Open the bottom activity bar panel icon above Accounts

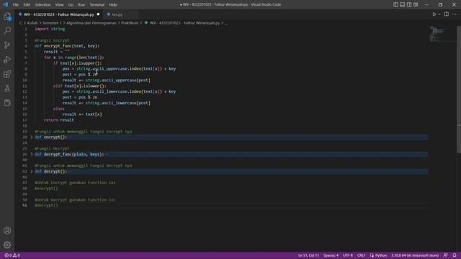click(7, 102)
